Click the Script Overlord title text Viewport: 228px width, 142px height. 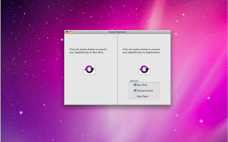[117, 32]
